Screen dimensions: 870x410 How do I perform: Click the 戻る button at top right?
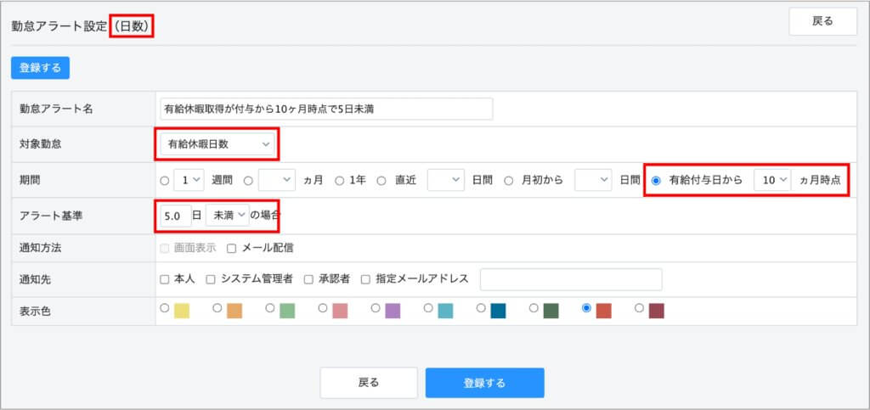coord(822,21)
